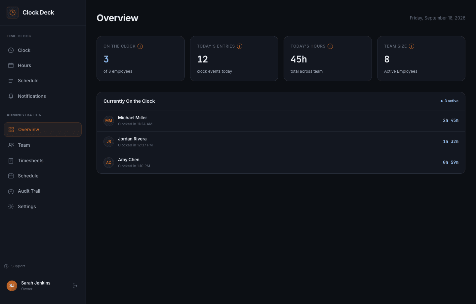476x304 pixels.
Task: Click the Sarah Jenkins profile name
Action: click(36, 283)
